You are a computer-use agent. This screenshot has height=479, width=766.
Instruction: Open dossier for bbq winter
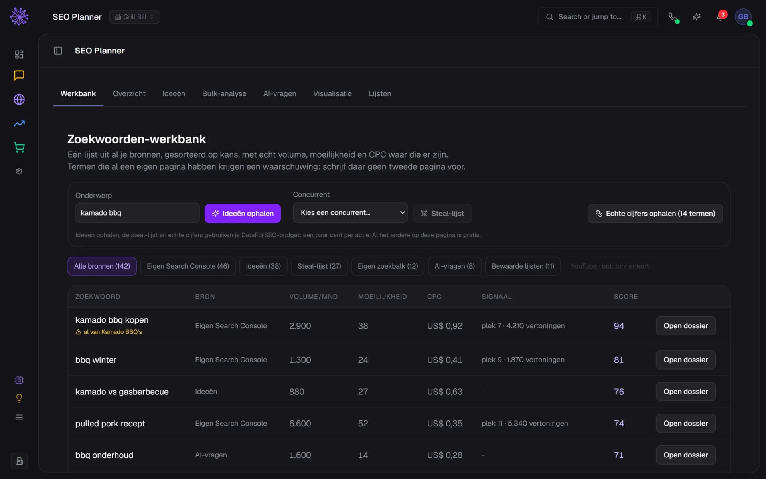(685, 360)
